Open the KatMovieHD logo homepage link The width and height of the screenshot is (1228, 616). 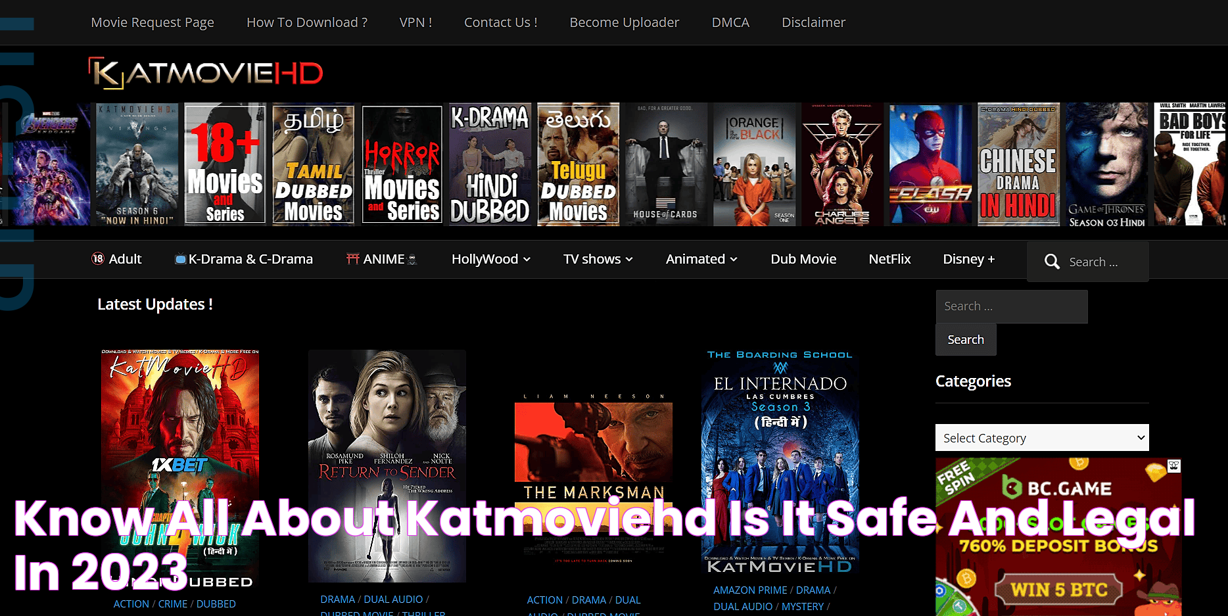(x=206, y=73)
